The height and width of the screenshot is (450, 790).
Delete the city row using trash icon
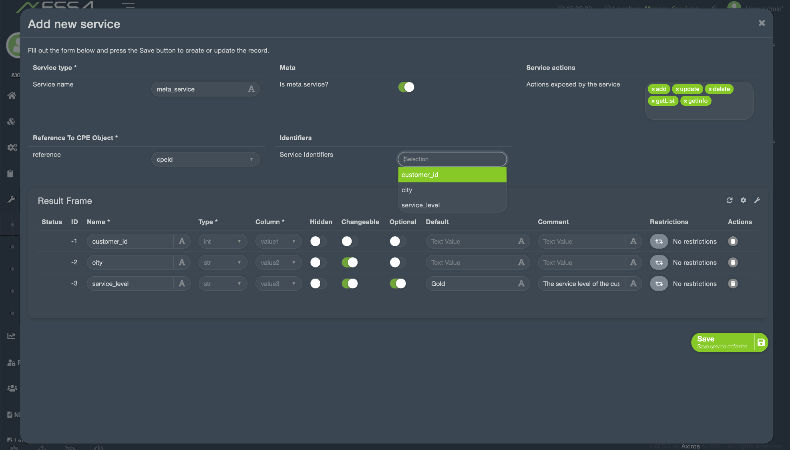coord(733,262)
